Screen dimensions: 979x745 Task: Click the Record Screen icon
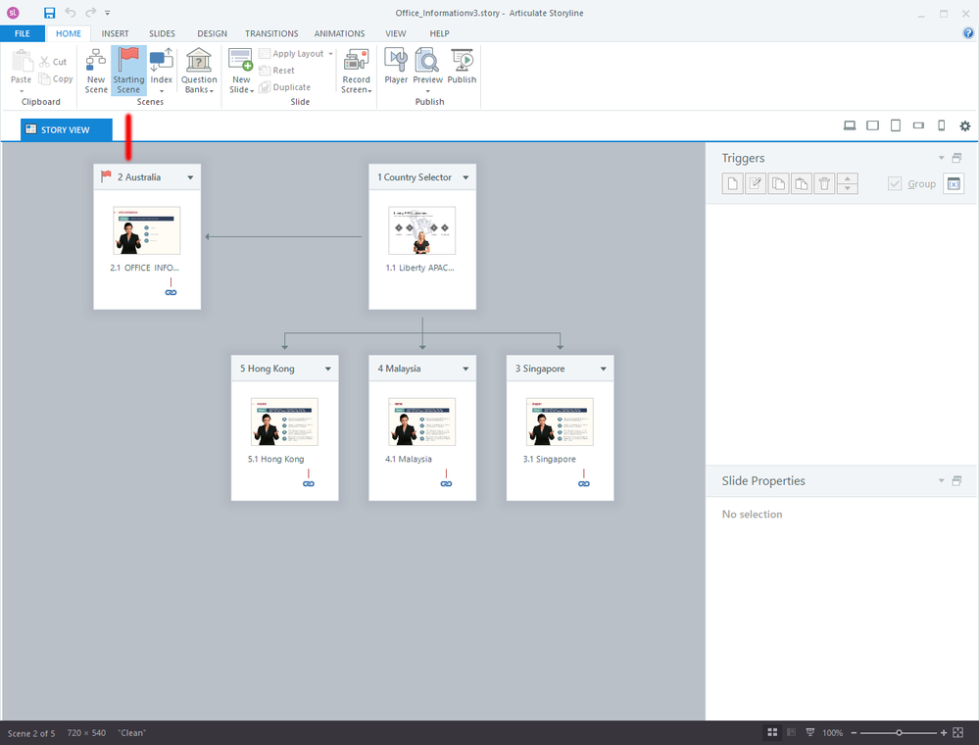click(x=356, y=70)
